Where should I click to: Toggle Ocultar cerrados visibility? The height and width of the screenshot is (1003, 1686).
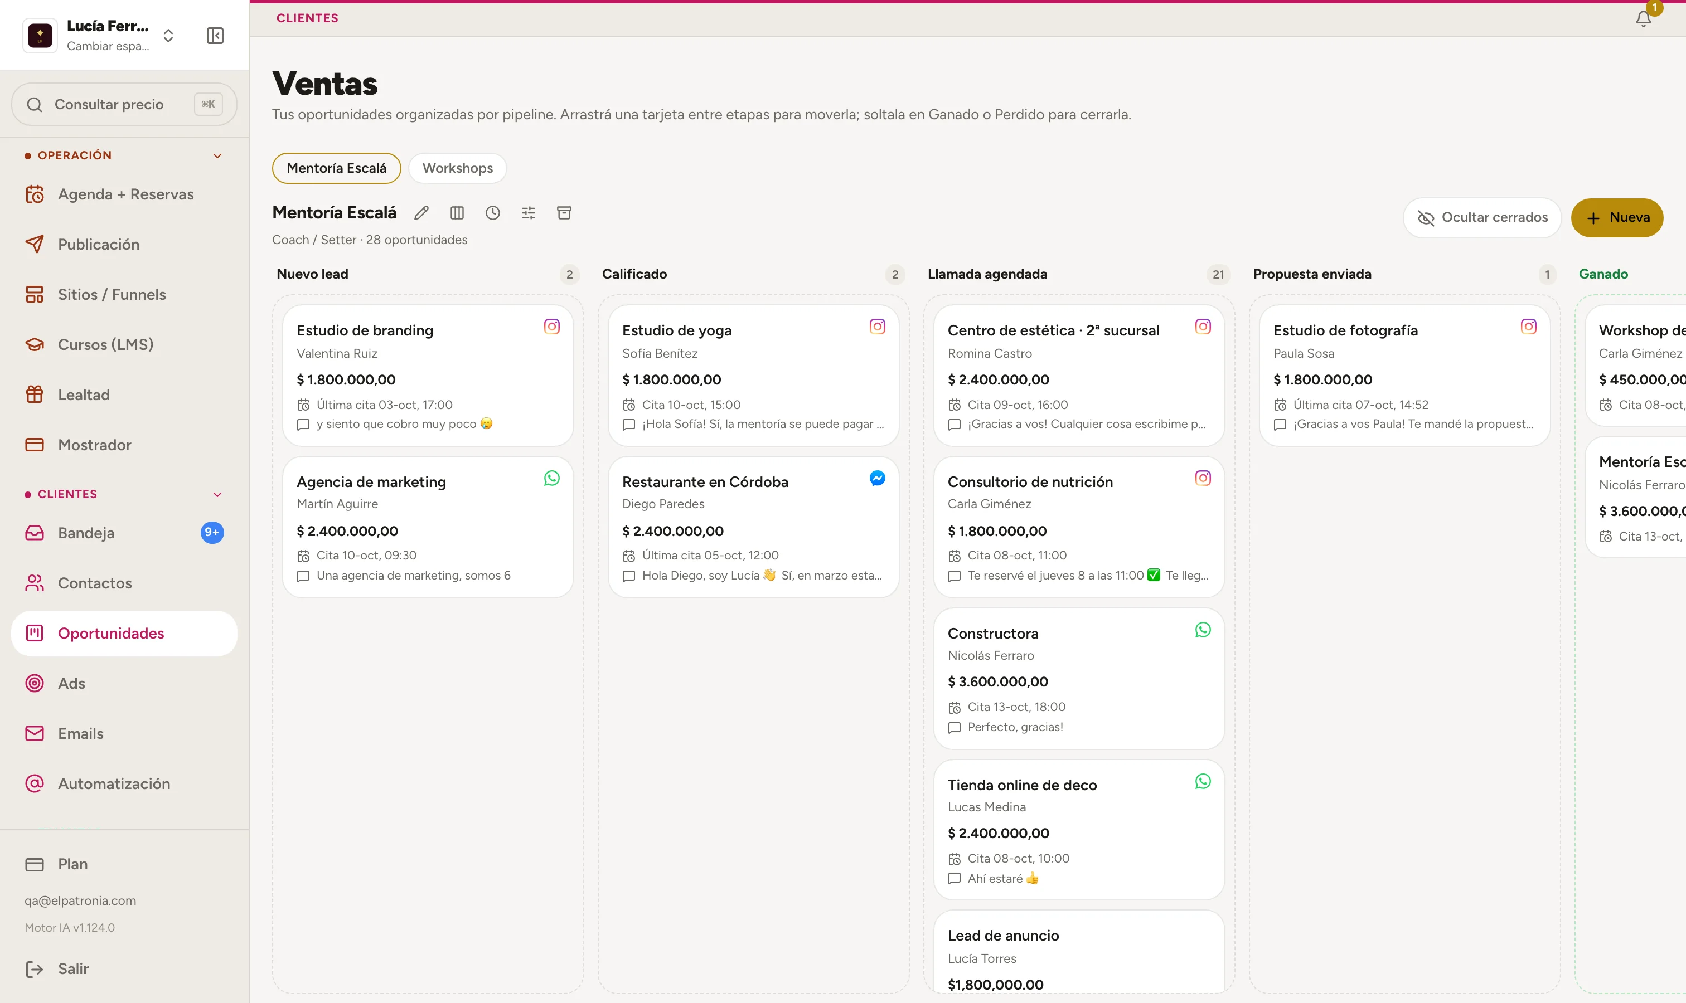(x=1482, y=218)
